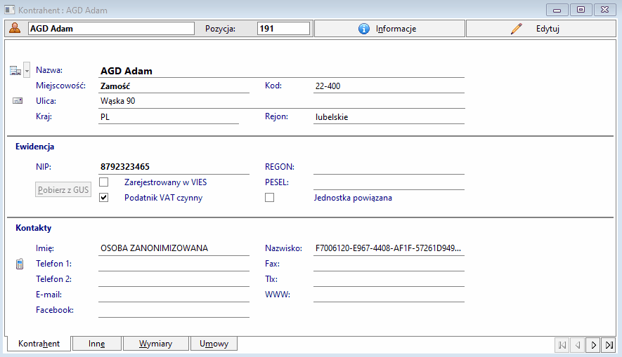Viewport: 622px width, 357px height.
Task: Click the NIP field 8792323465
Action: [174, 167]
